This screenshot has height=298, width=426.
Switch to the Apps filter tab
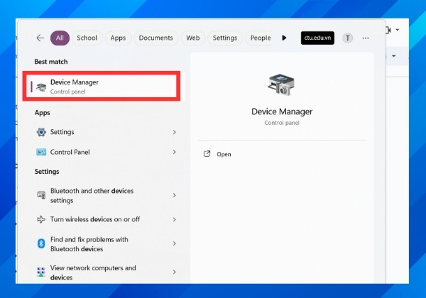118,38
